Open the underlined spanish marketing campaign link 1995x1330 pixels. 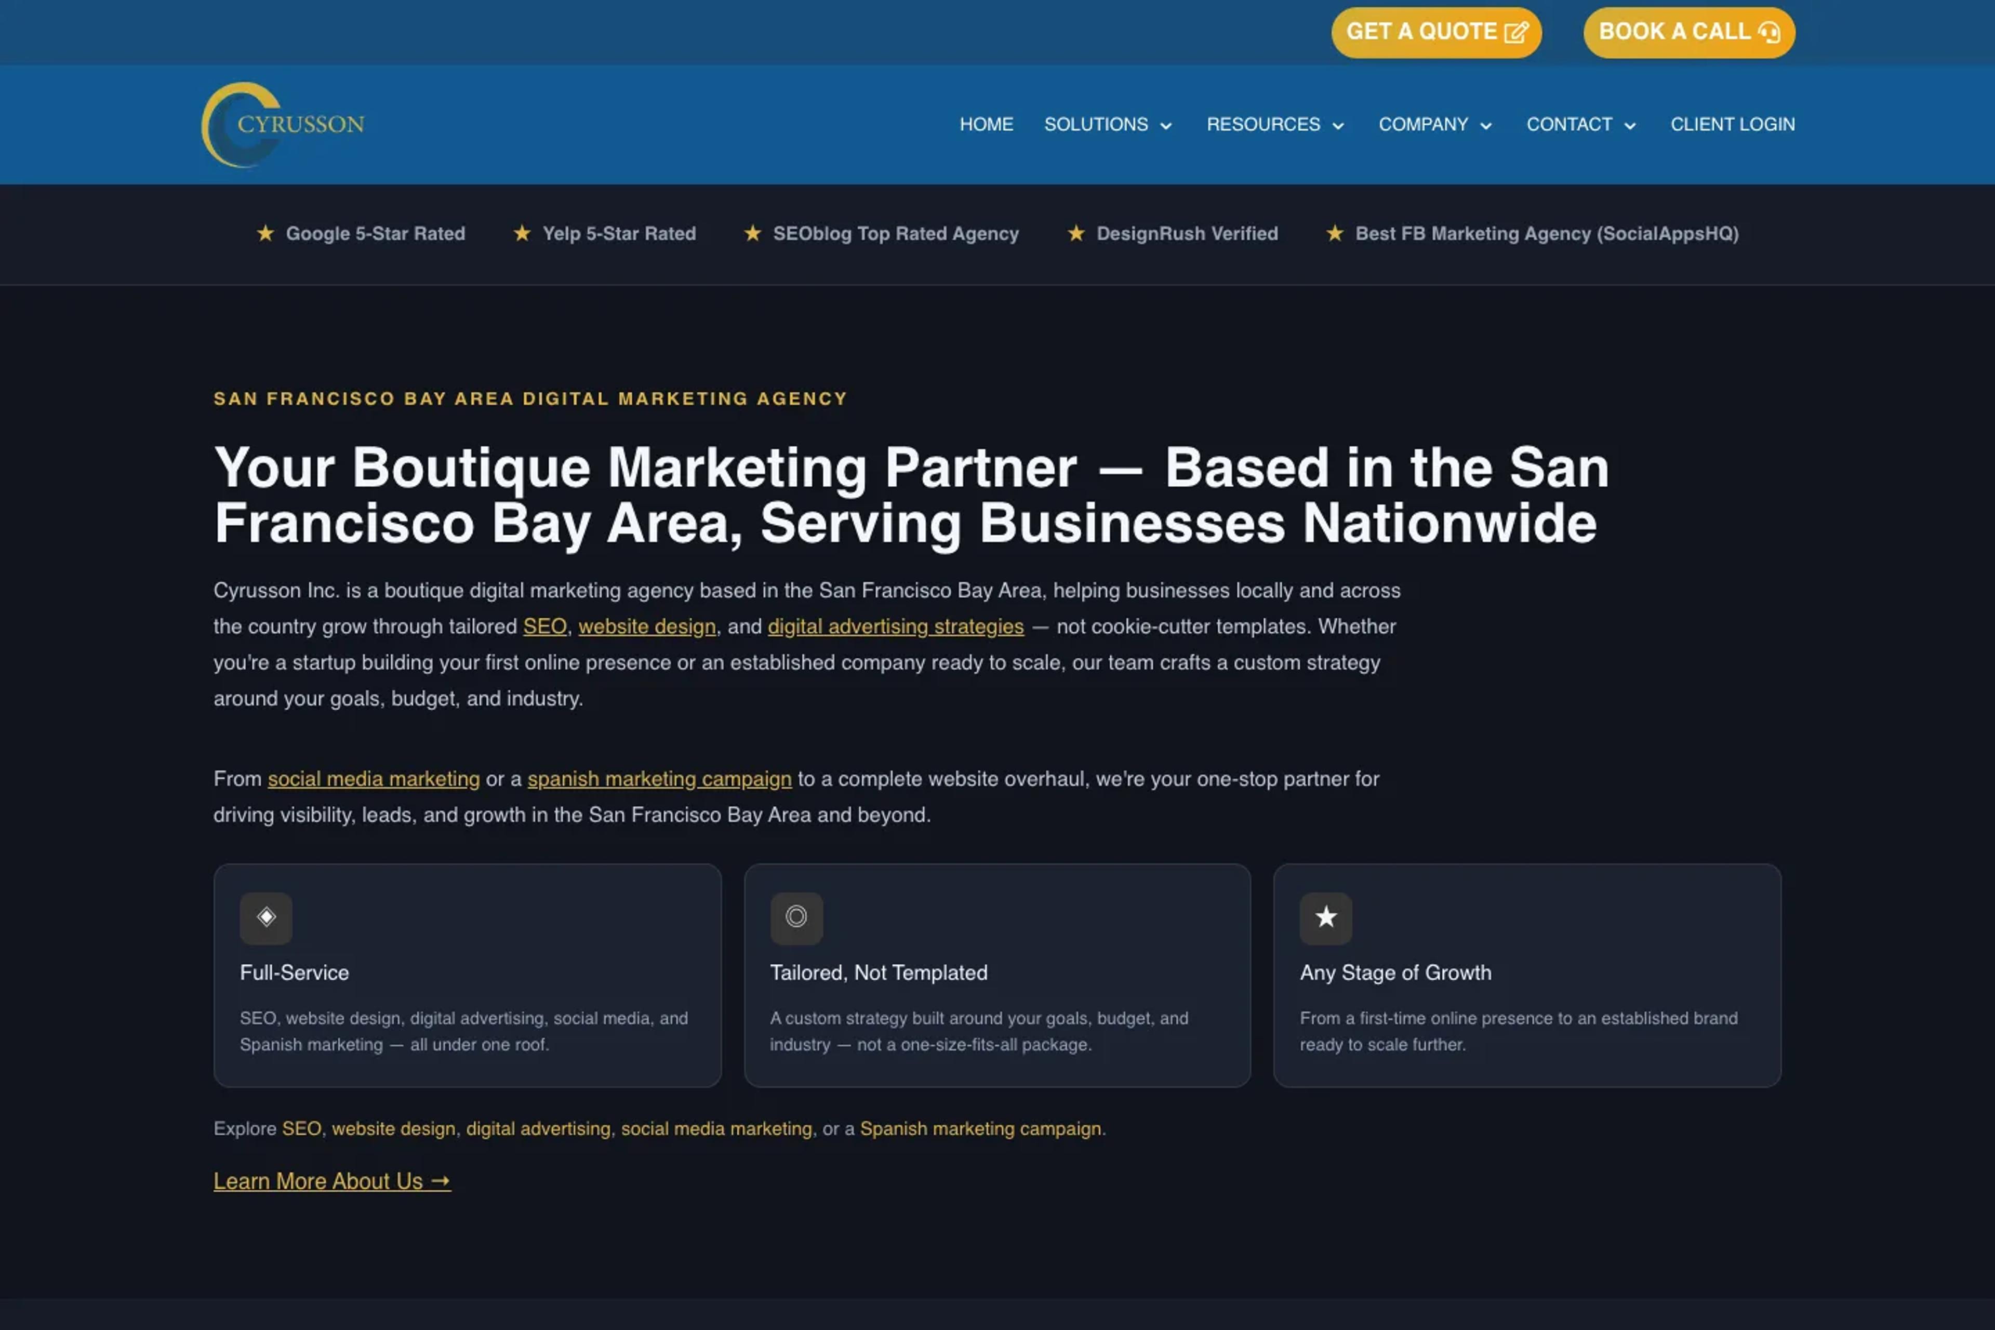click(x=660, y=779)
